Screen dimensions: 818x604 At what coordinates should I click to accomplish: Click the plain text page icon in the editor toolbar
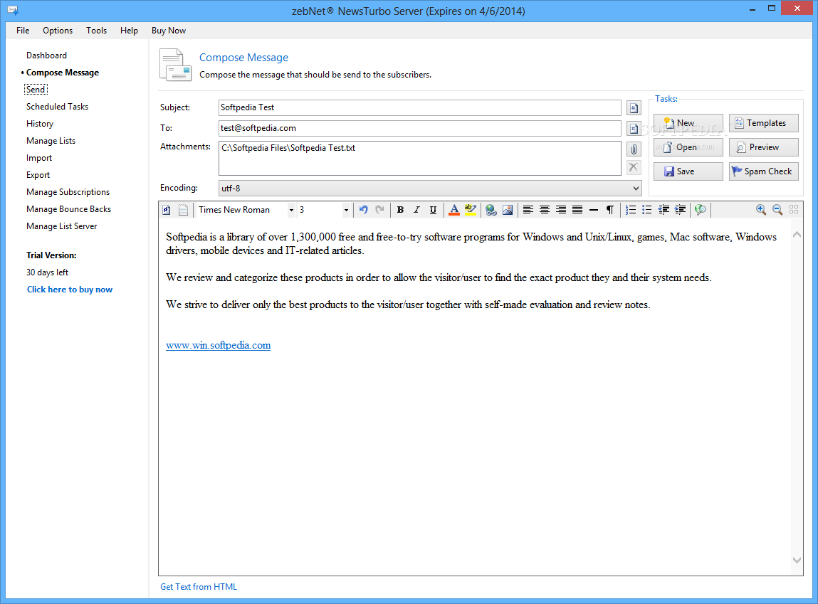coord(183,210)
